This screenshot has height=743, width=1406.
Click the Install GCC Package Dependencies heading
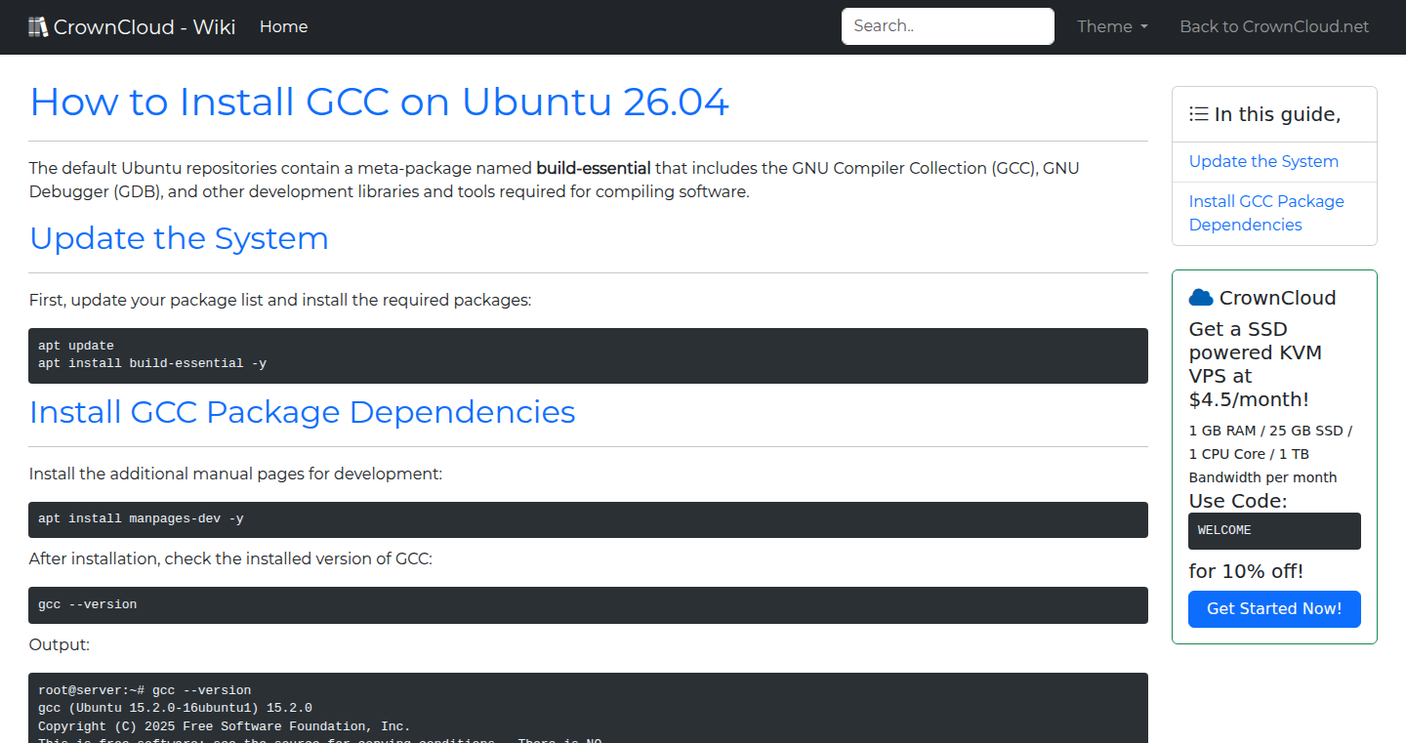click(303, 412)
